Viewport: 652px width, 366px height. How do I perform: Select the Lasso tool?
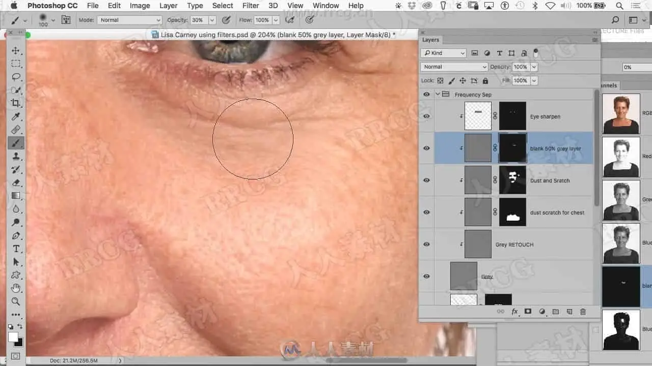pos(16,77)
